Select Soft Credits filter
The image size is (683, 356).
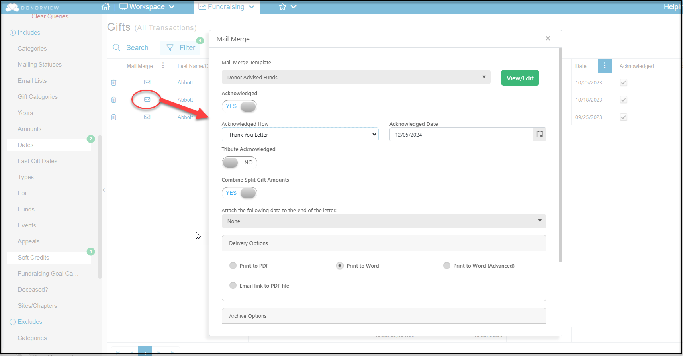[49, 258]
